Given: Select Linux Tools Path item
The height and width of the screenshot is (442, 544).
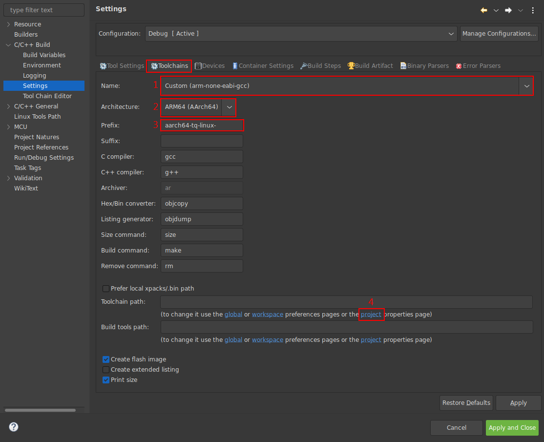Looking at the screenshot, I should pos(37,117).
